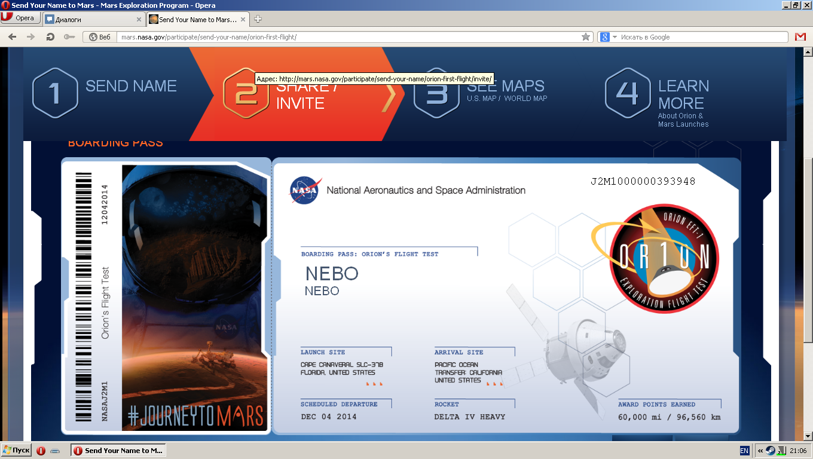
Task: Click the NASA logo on the boarding pass
Action: pyautogui.click(x=305, y=190)
